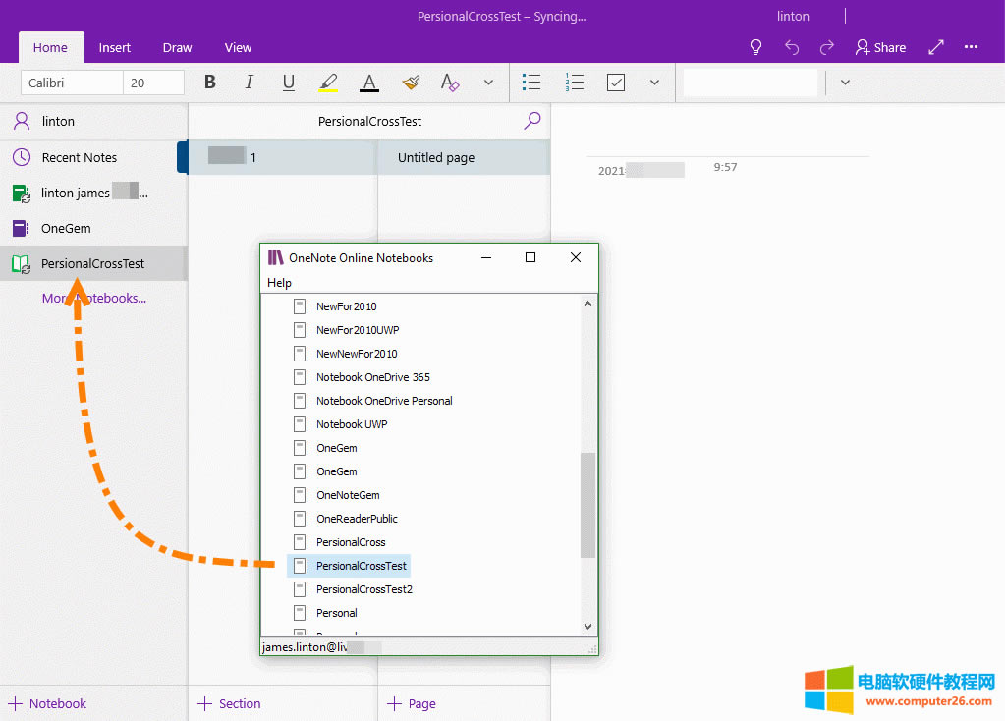
Task: Open the Help menu in Online Notebooks
Action: pyautogui.click(x=278, y=283)
